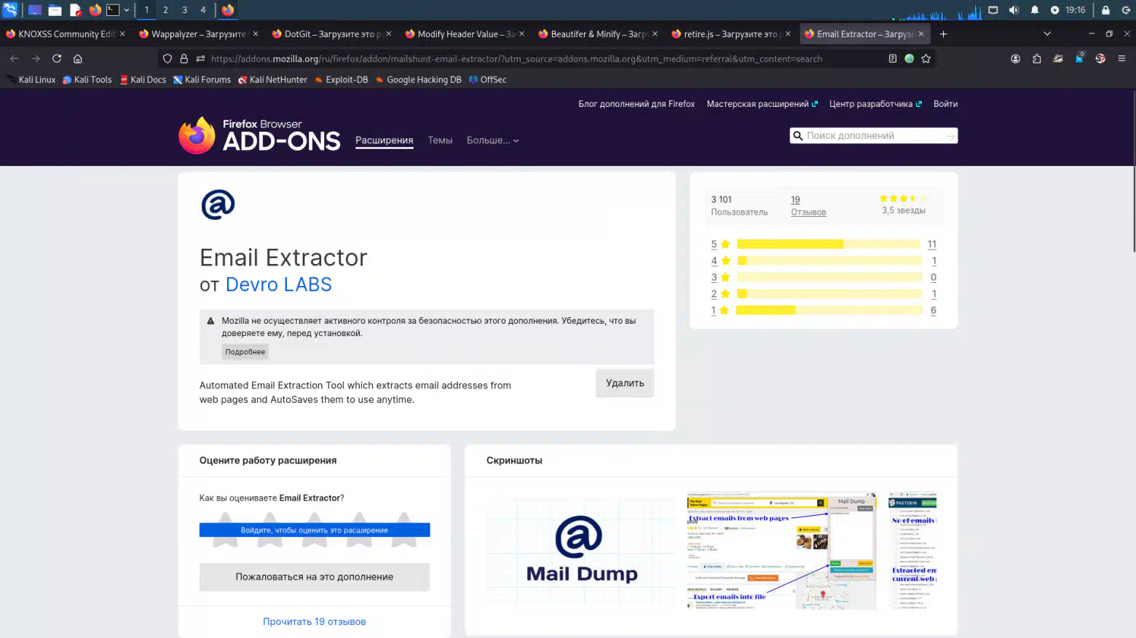Open Exploit-DB bookmark

click(x=341, y=80)
